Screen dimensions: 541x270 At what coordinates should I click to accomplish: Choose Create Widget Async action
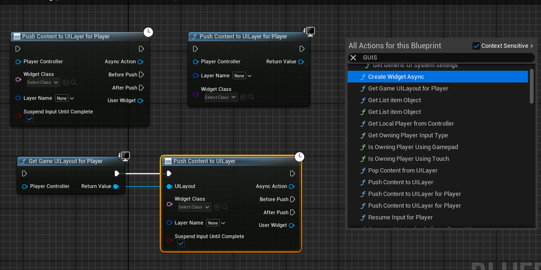click(438, 77)
